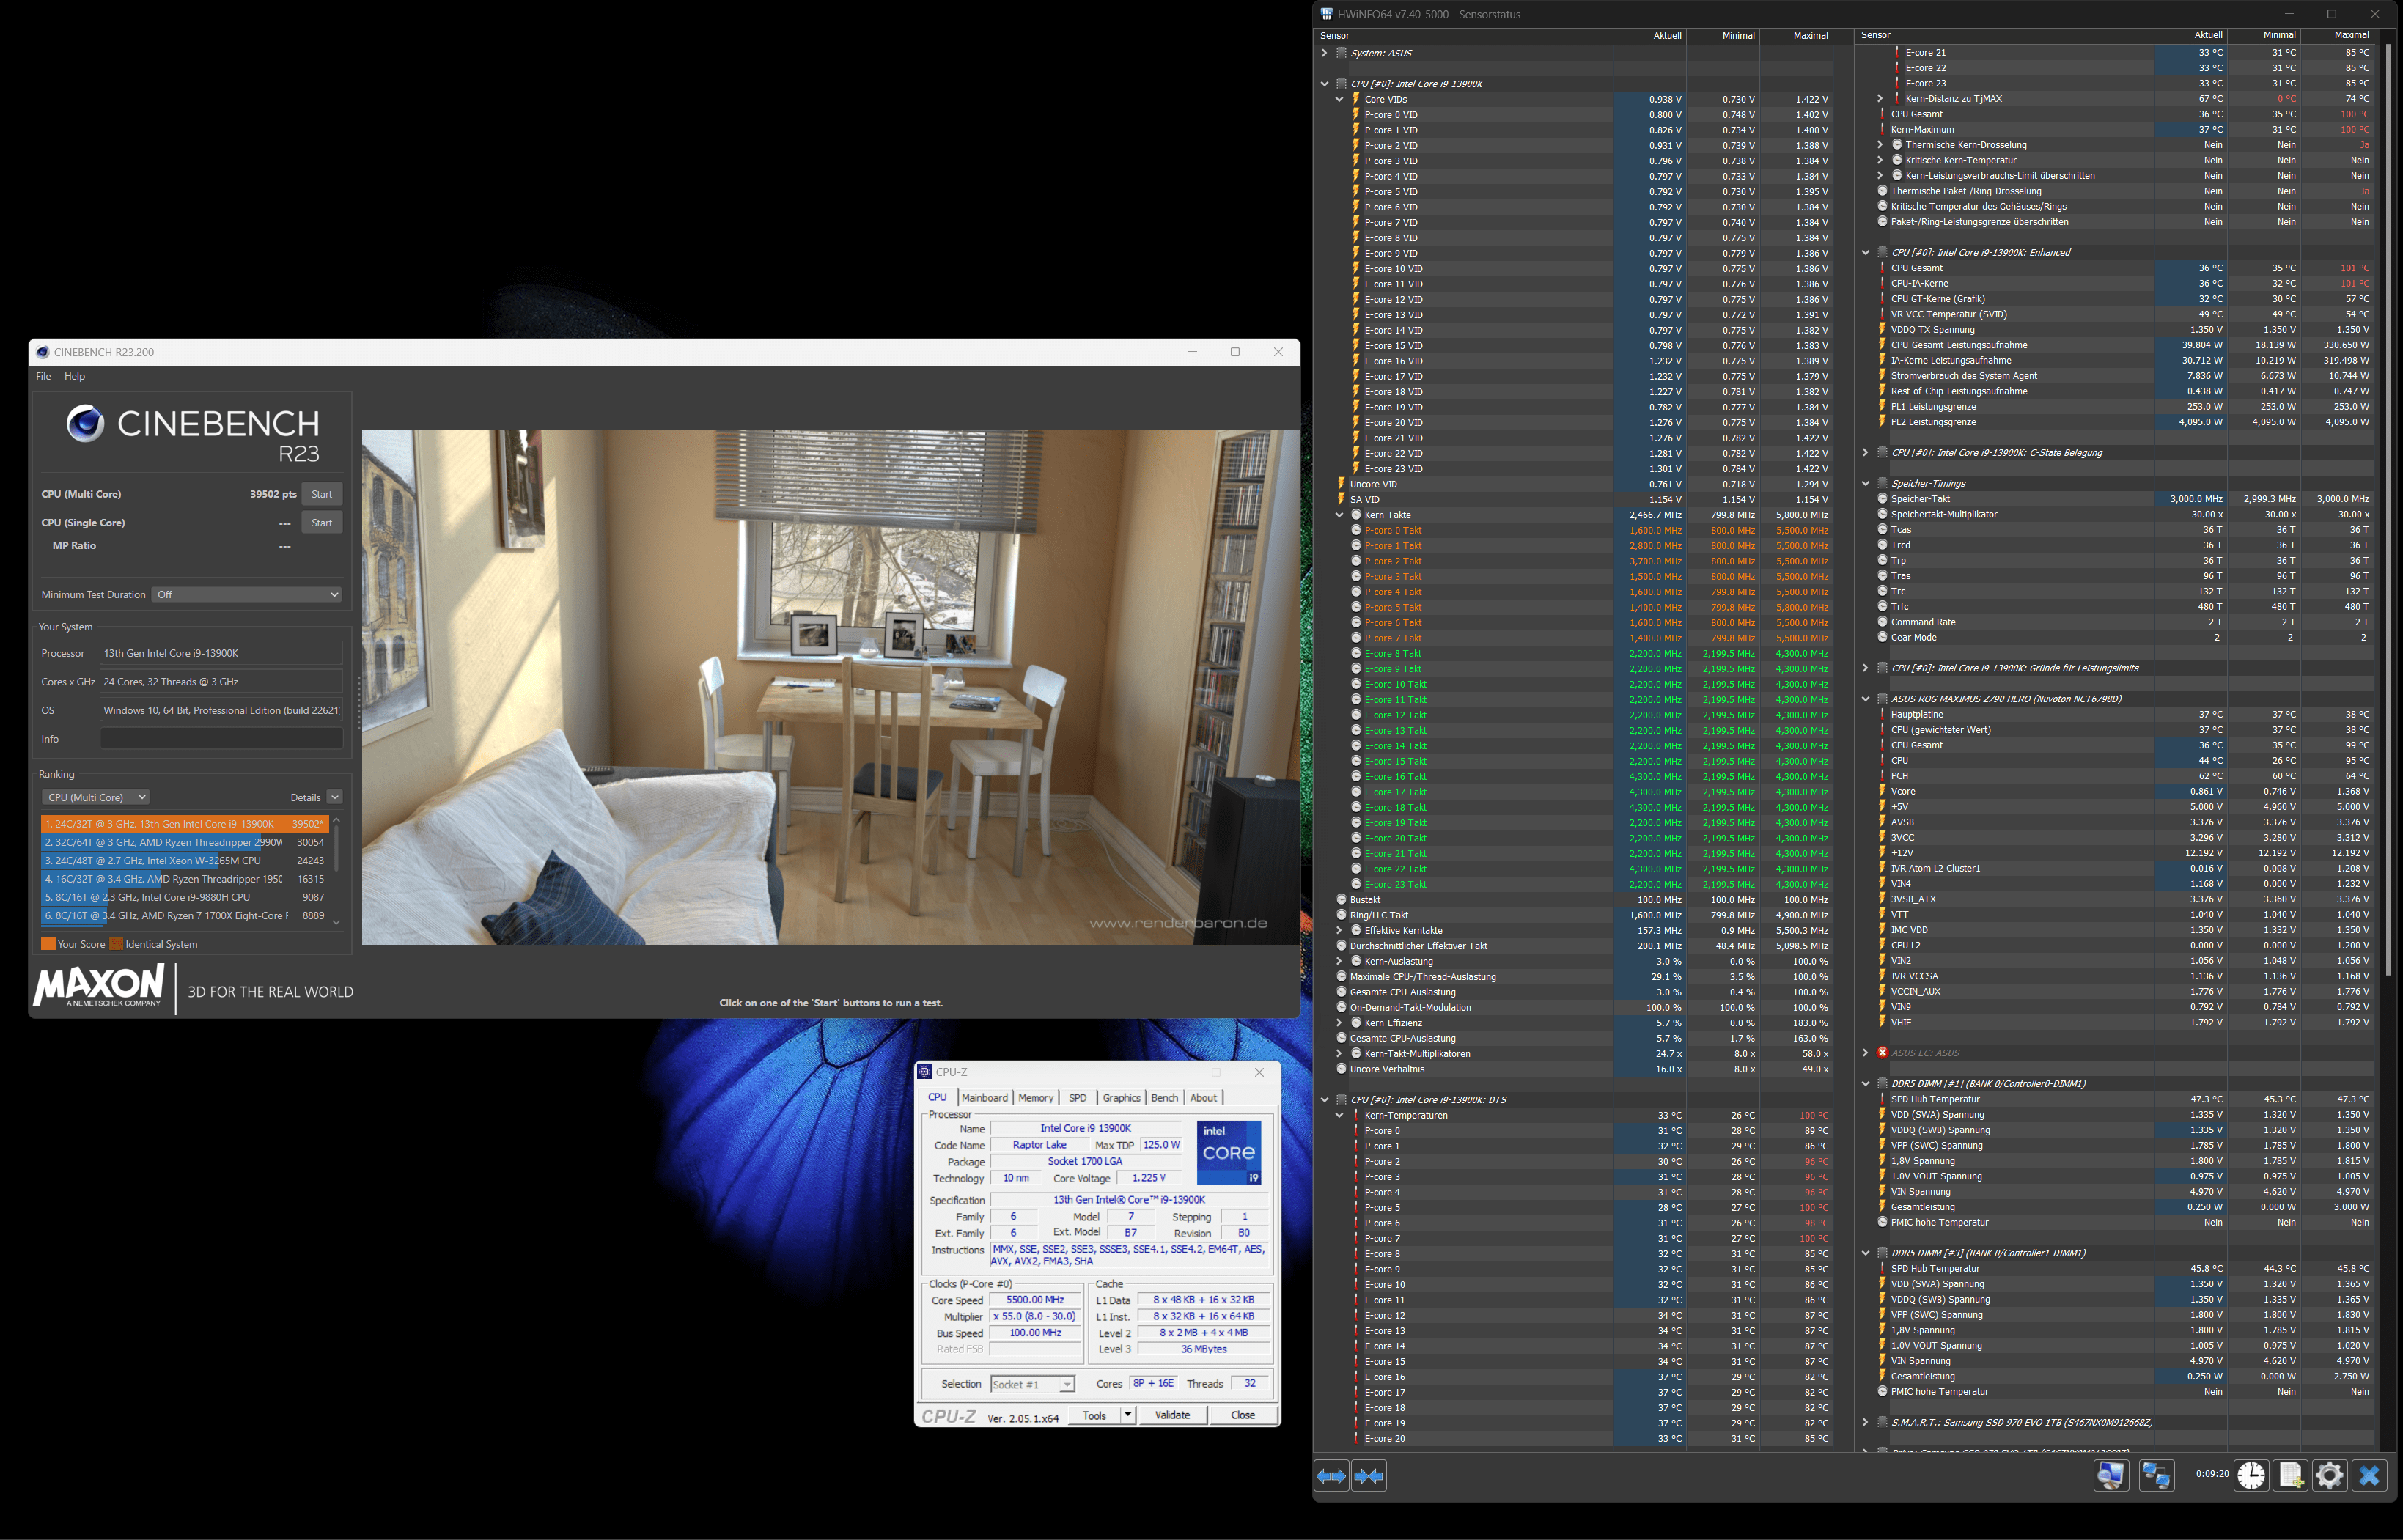This screenshot has height=1540, width=2403.
Task: Start logging with the document-plus icon
Action: [x=2290, y=1475]
